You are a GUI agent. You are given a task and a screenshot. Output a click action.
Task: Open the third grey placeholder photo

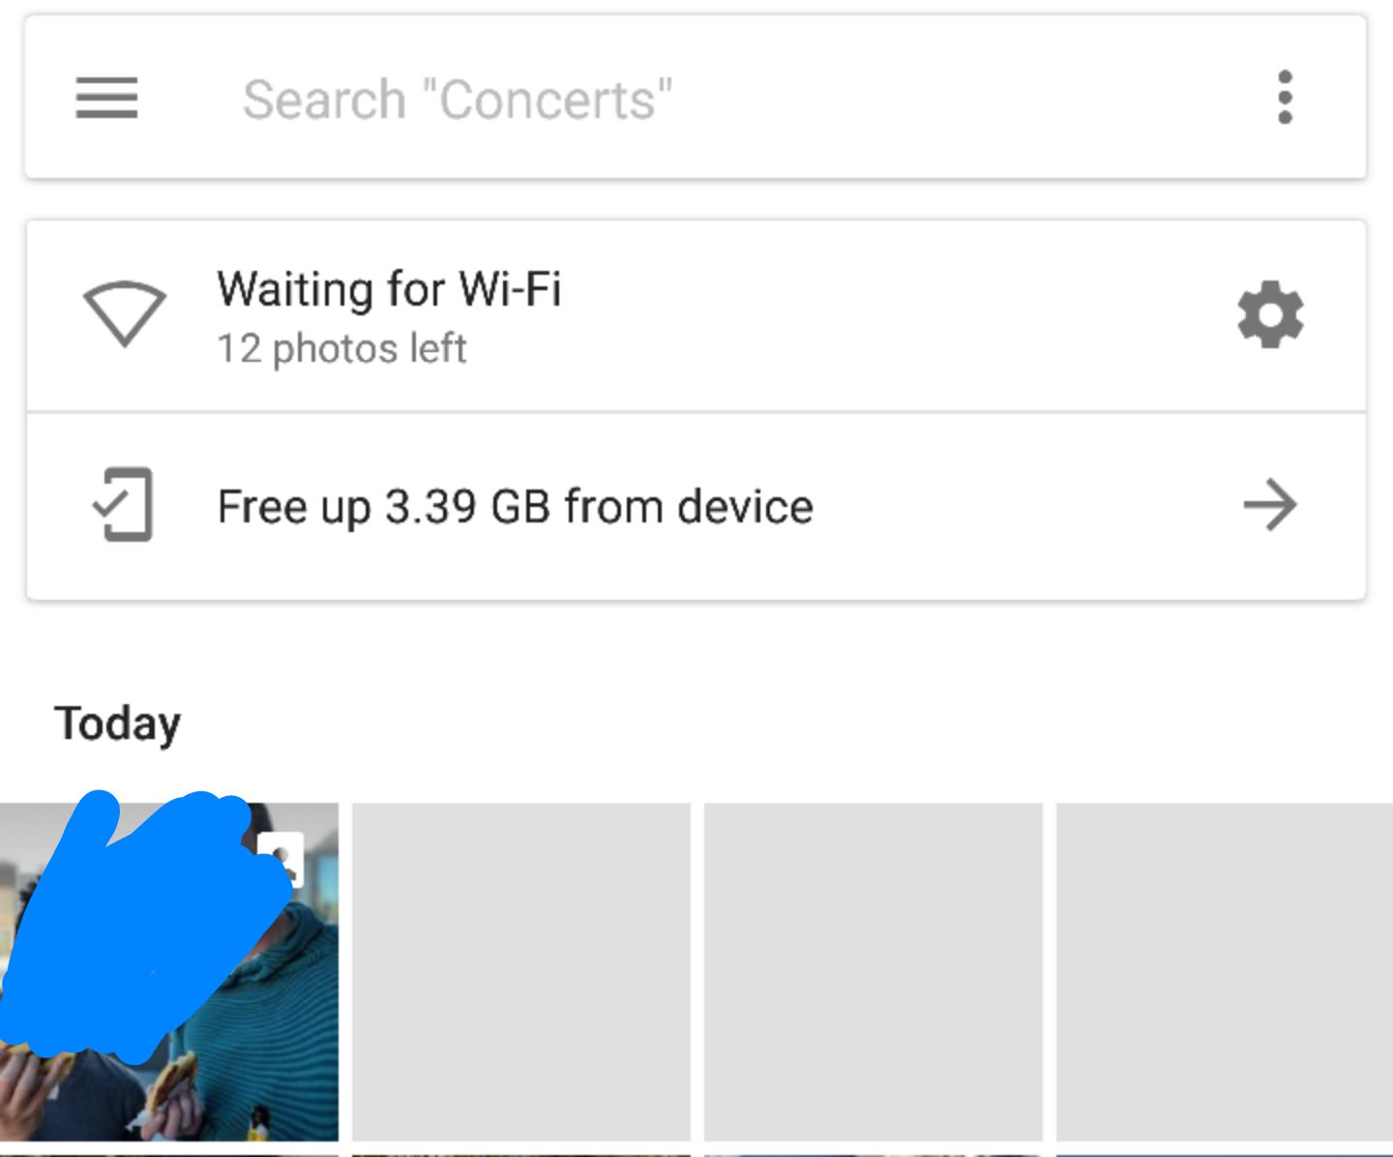tap(874, 972)
